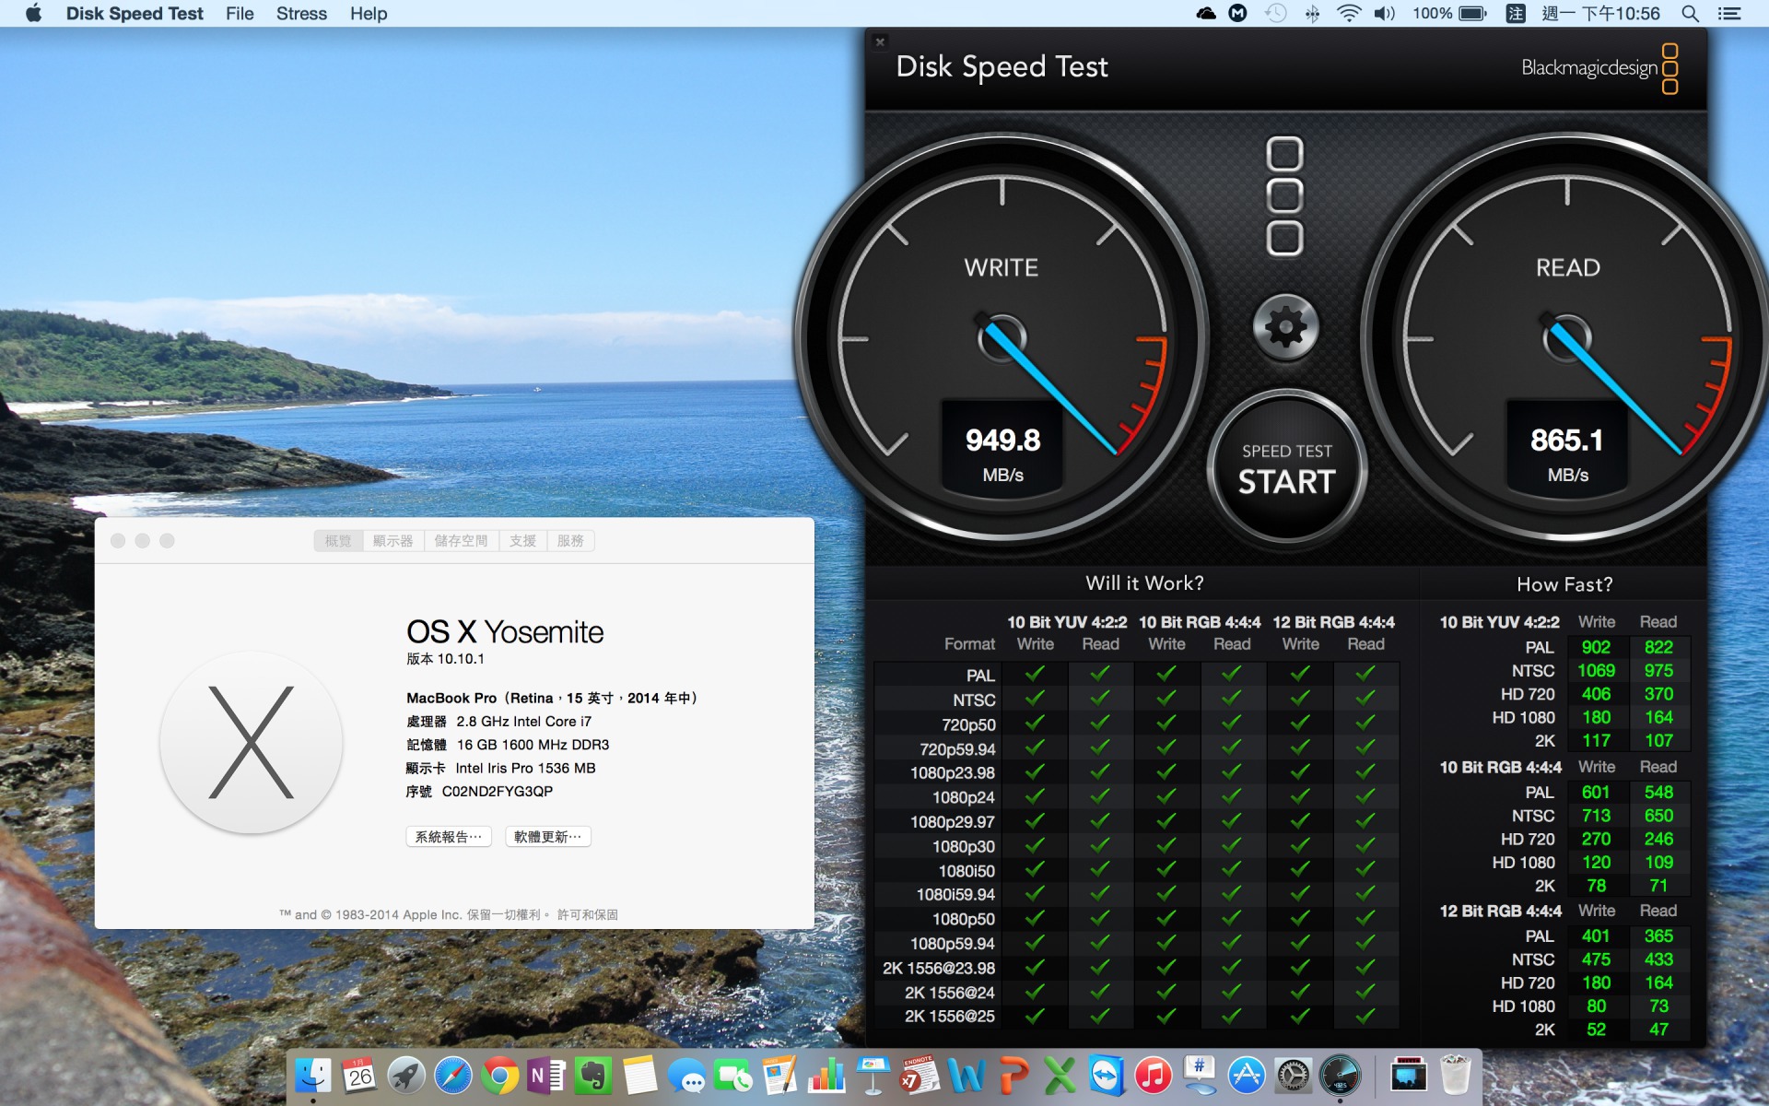Launch FaceTime from the dock
This screenshot has height=1106, width=1769.
coord(733,1075)
